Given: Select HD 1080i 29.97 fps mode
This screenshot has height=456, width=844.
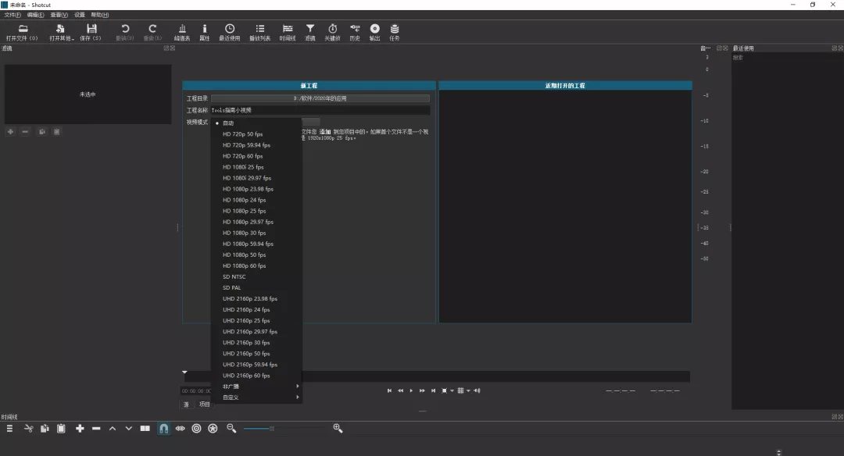Looking at the screenshot, I should click(256, 178).
